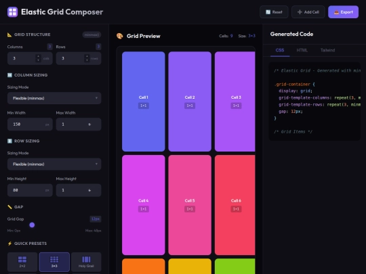Click the Min Height input field
The width and height of the screenshot is (366, 274).
pos(30,190)
